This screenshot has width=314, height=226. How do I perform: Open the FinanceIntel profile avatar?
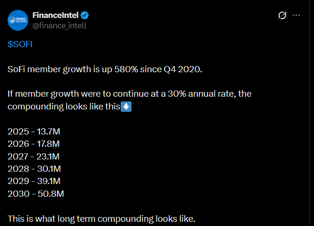point(18,20)
